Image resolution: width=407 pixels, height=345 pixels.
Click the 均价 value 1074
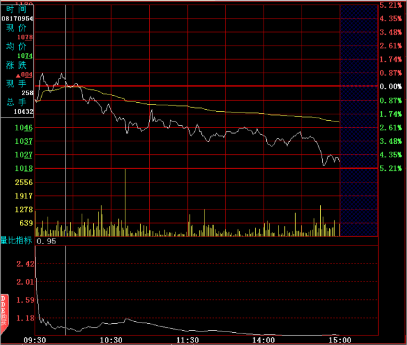pyautogui.click(x=26, y=56)
